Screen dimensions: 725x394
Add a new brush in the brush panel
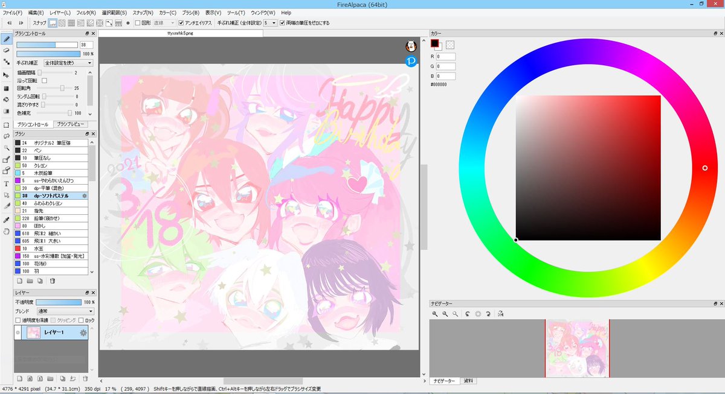click(x=20, y=281)
